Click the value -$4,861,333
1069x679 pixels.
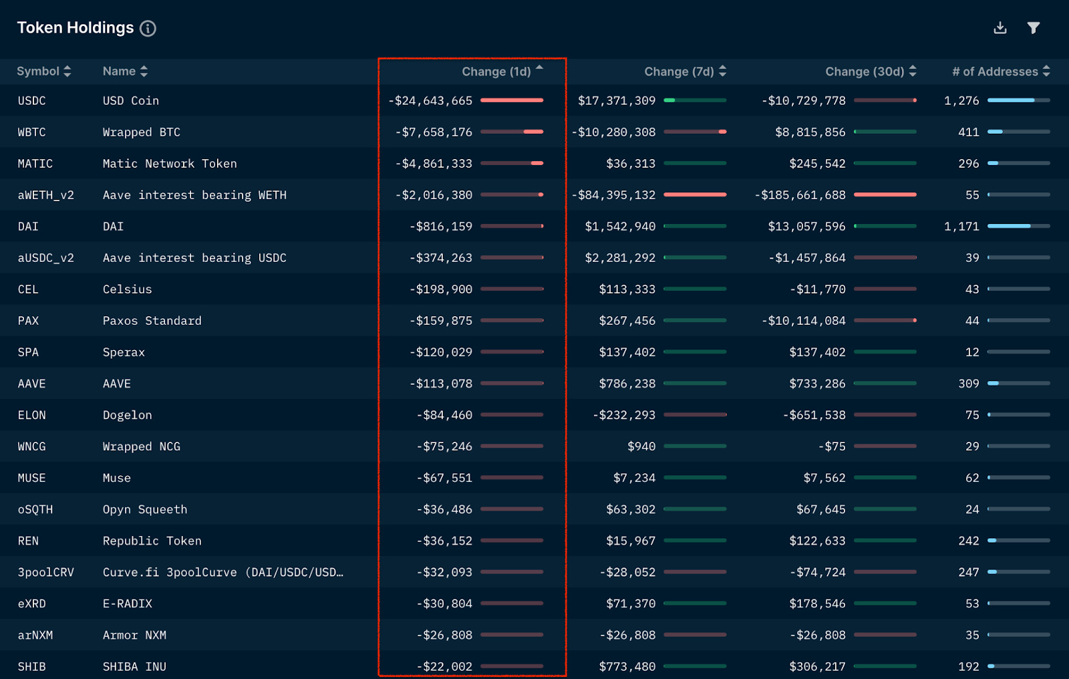tap(434, 164)
